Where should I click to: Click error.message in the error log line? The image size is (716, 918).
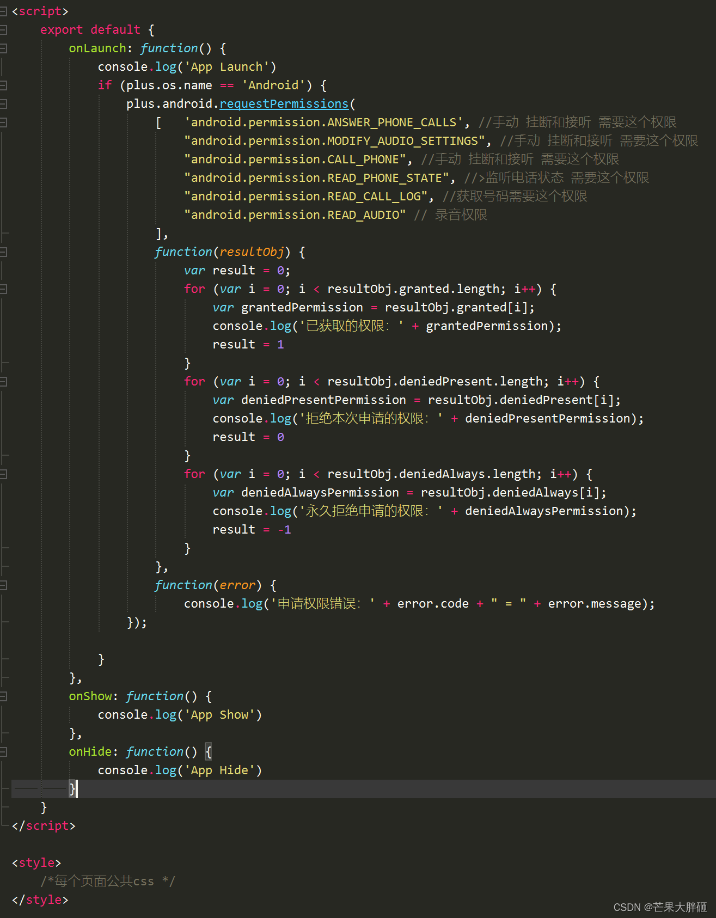point(595,603)
